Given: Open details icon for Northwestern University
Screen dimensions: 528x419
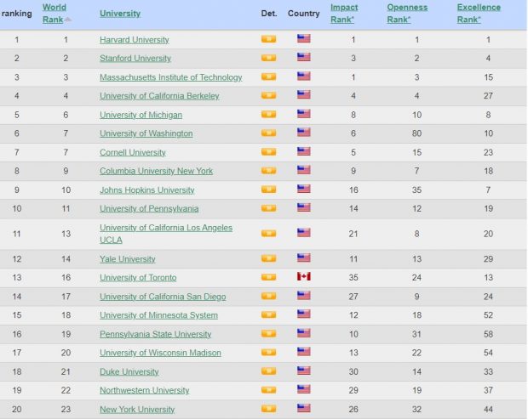Looking at the screenshot, I should 268,390.
